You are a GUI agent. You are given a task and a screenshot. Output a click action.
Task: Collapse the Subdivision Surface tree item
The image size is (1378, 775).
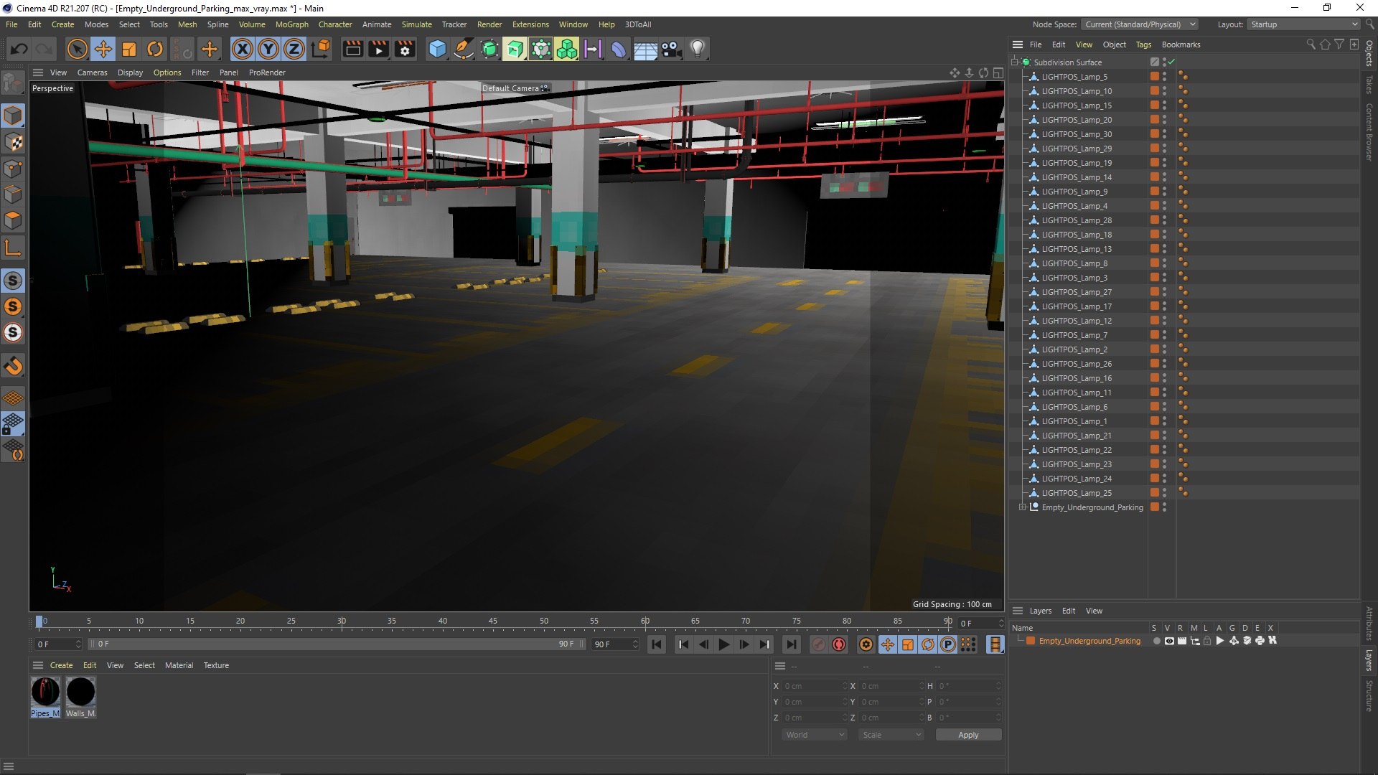click(x=1015, y=62)
